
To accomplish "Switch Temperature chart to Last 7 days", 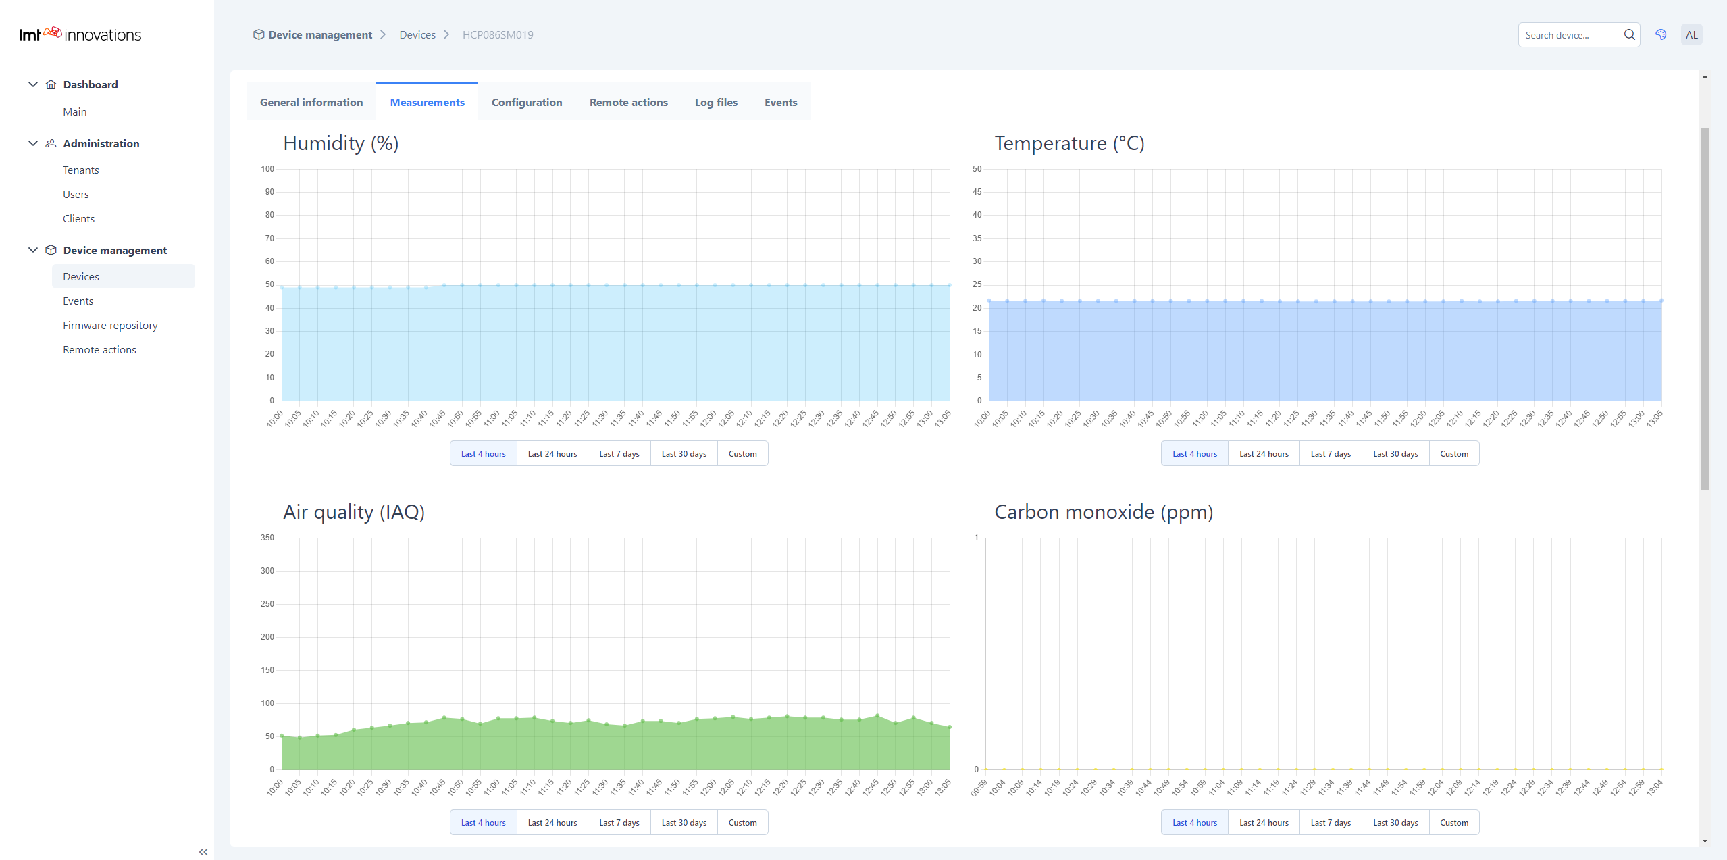I will coord(1329,453).
